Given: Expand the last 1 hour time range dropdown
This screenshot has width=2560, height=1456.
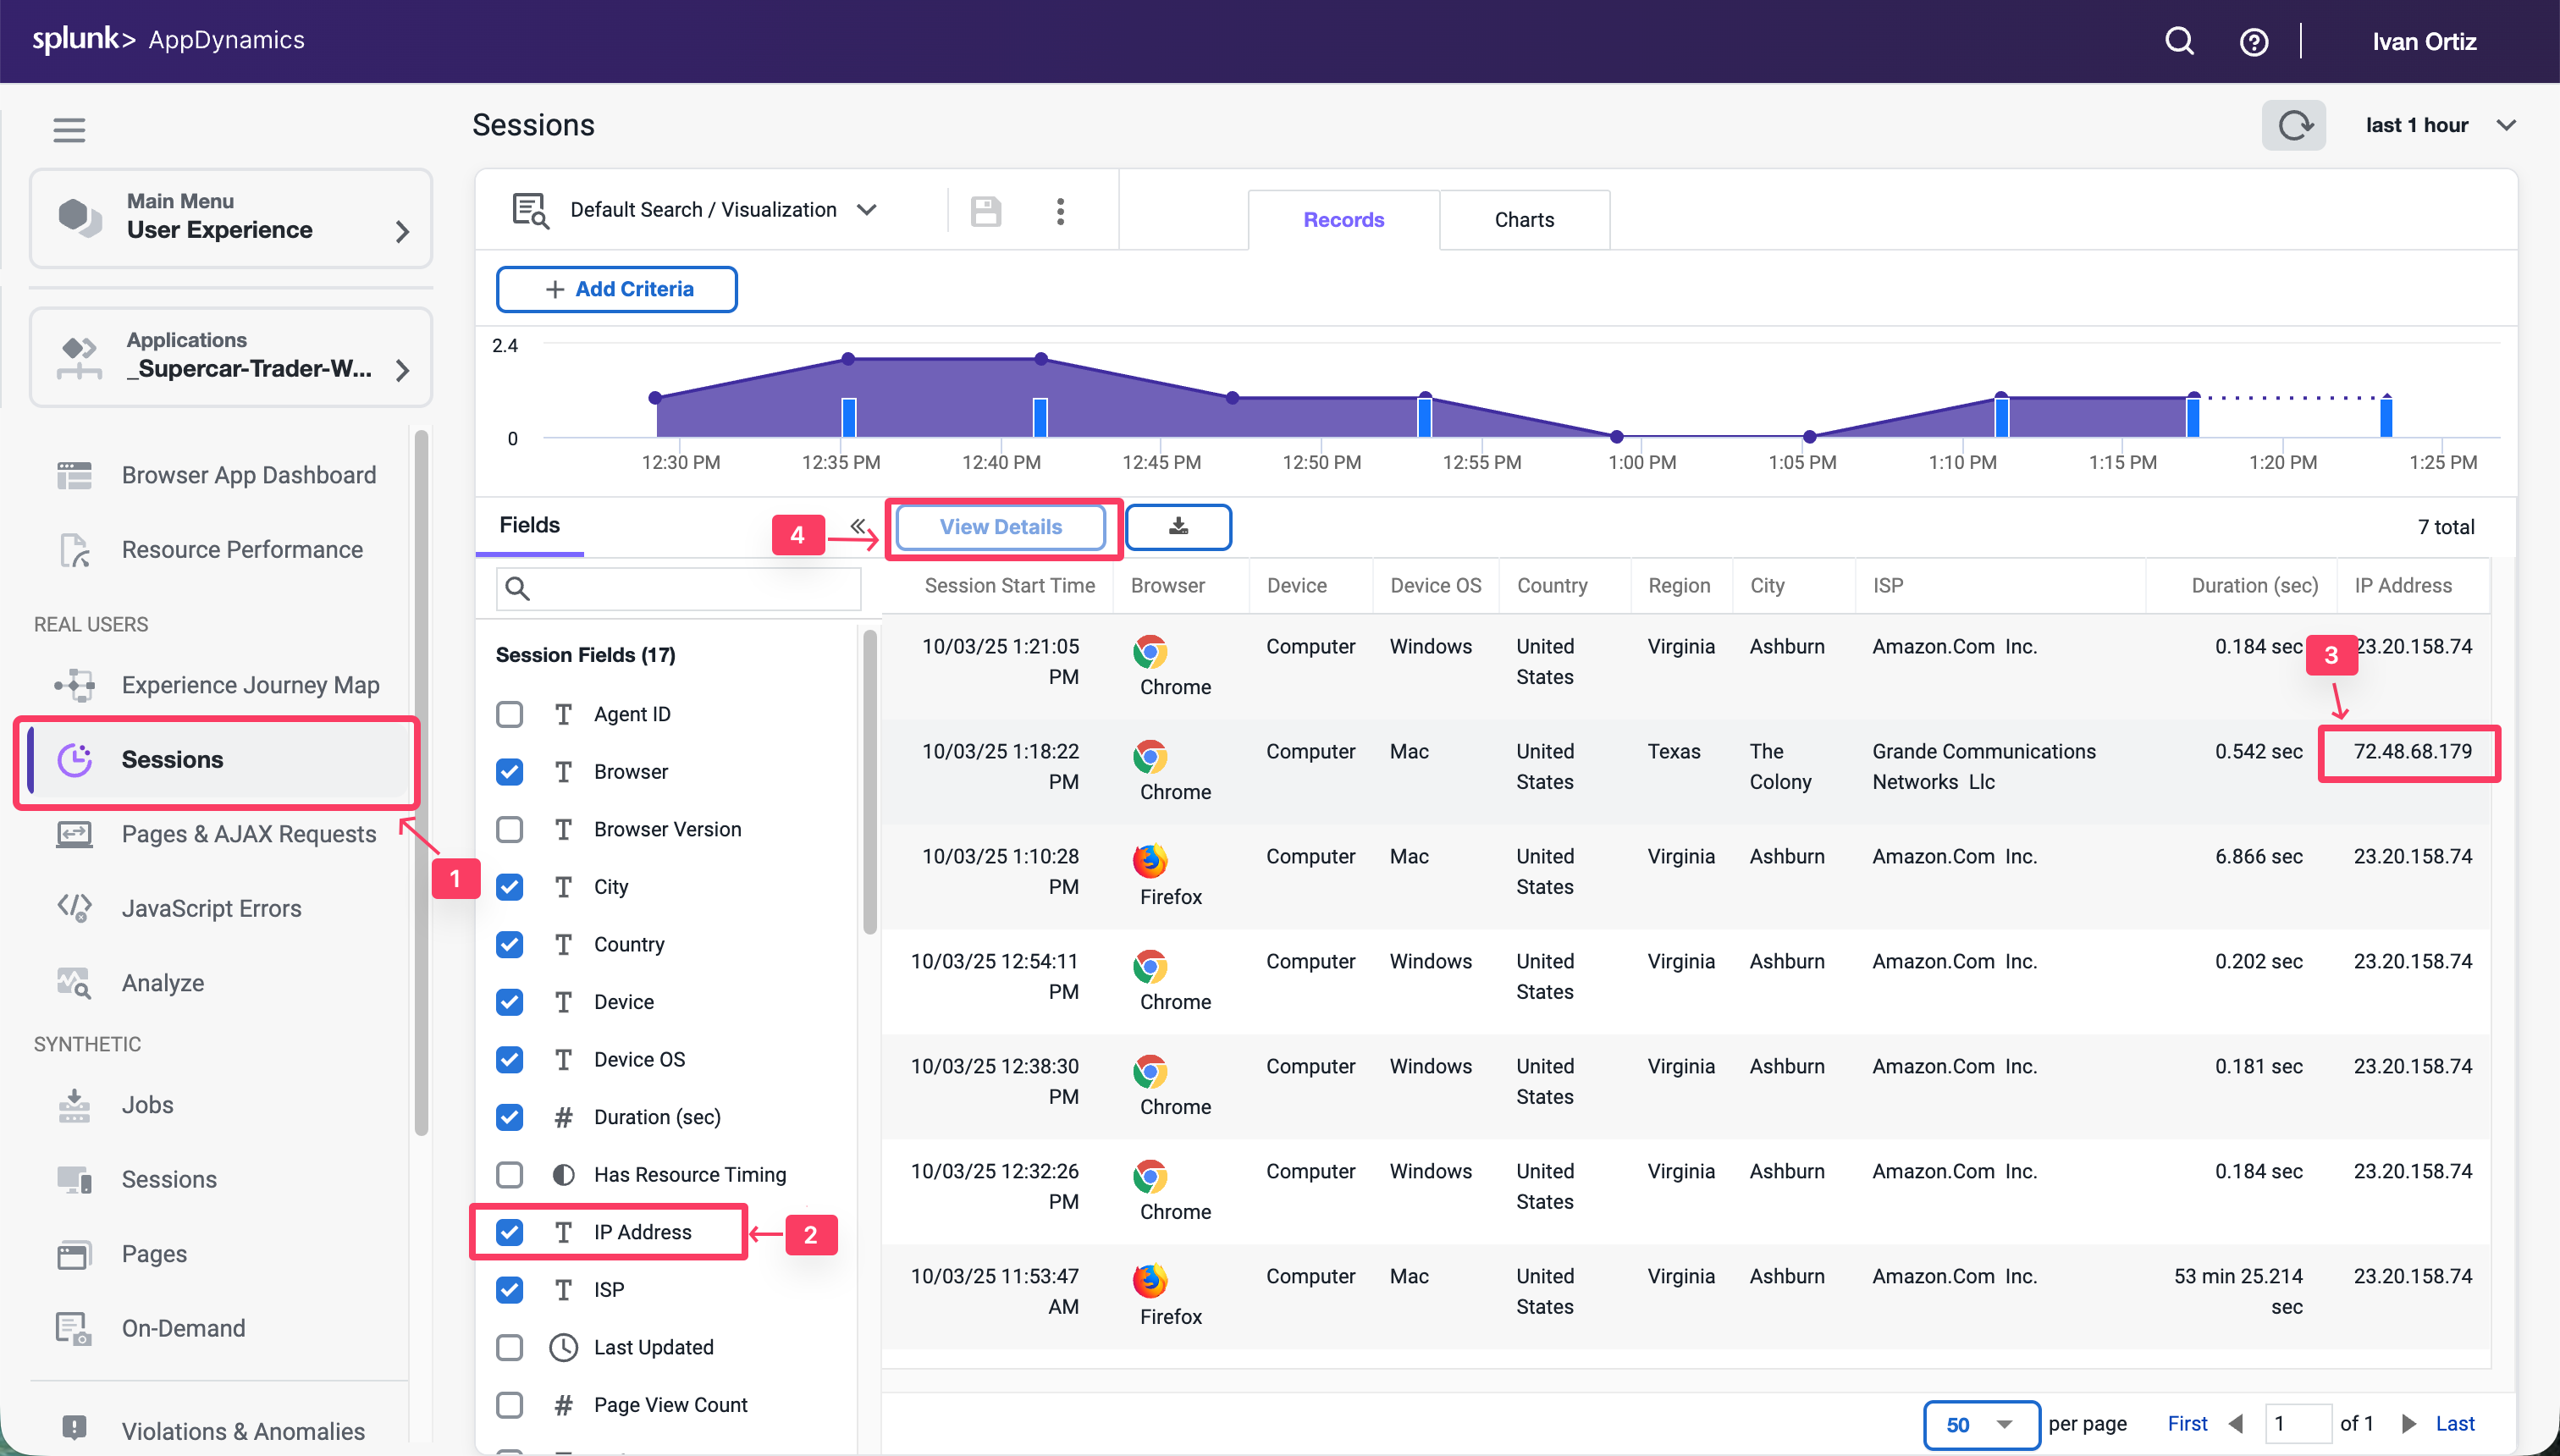Looking at the screenshot, I should [x=2440, y=125].
